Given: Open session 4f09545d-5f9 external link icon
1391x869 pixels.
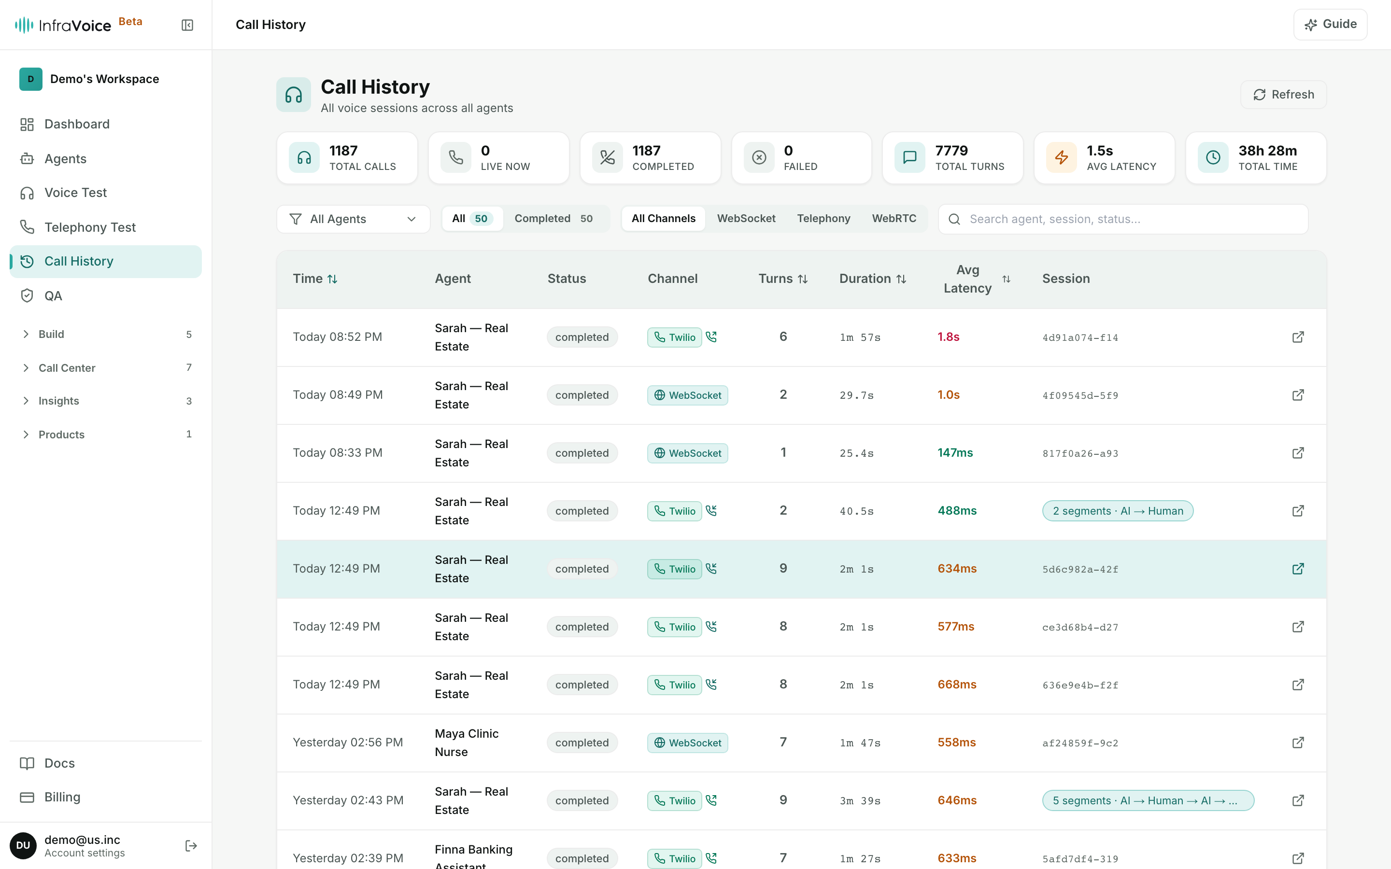Looking at the screenshot, I should [1298, 395].
